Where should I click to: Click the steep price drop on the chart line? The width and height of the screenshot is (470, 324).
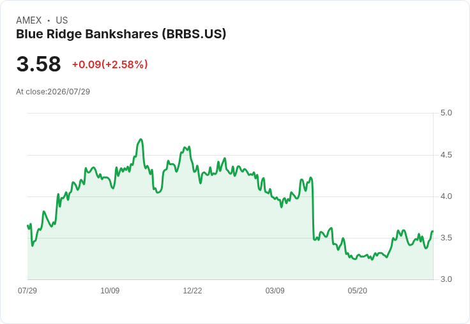point(313,210)
